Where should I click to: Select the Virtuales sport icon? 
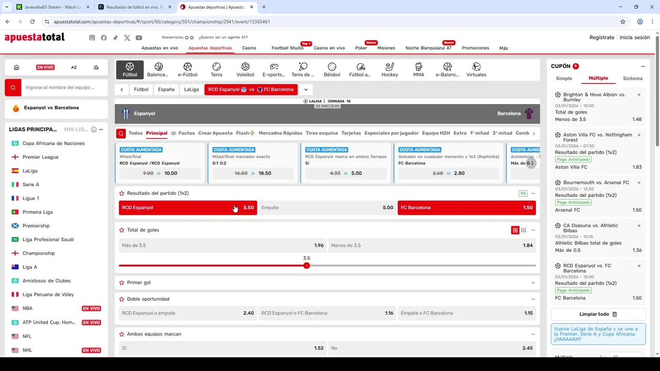476,70
